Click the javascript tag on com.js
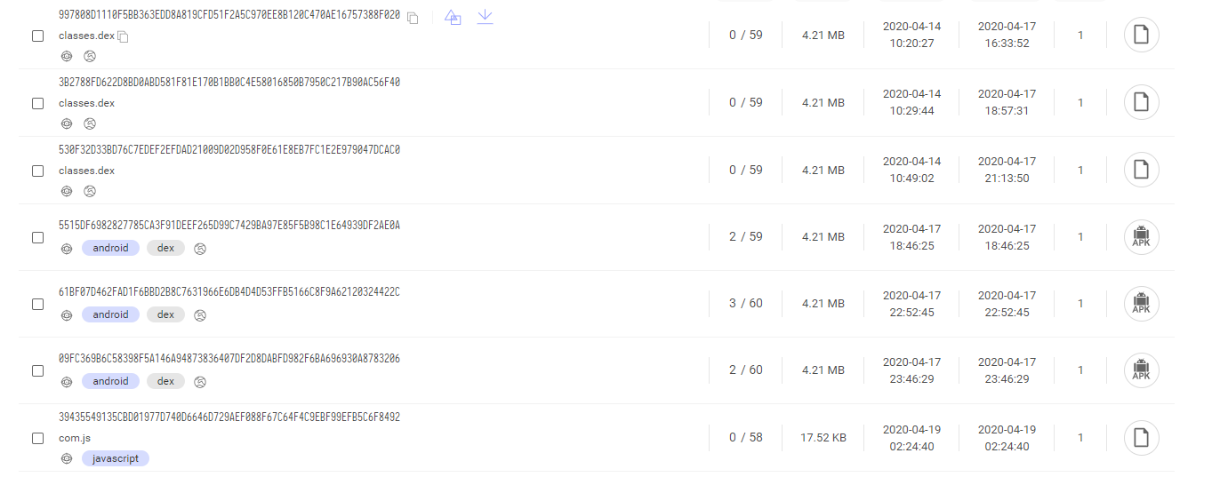Image resolution: width=1228 pixels, height=477 pixels. click(116, 458)
